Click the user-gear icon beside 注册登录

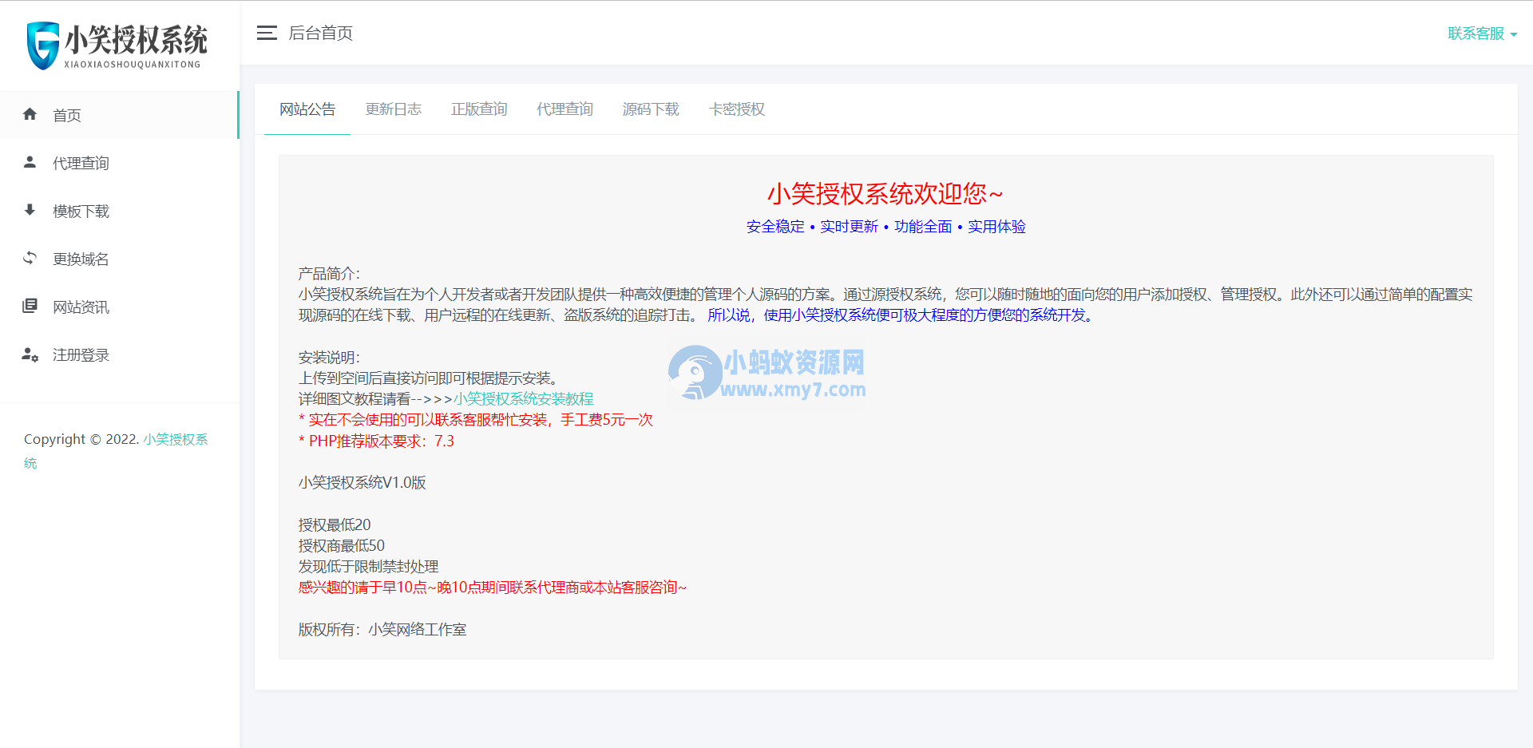coord(30,355)
